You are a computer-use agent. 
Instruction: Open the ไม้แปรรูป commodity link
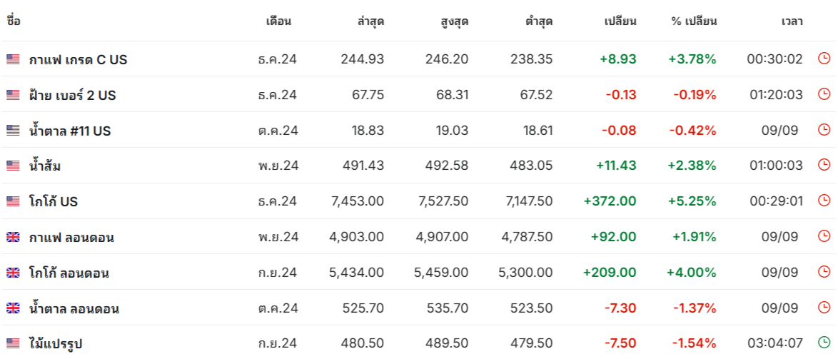pyautogui.click(x=56, y=343)
